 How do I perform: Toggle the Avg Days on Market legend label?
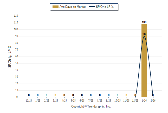click(73, 7)
